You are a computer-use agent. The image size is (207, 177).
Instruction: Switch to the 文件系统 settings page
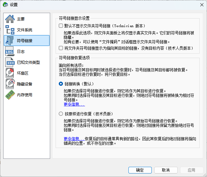[x=27, y=30]
